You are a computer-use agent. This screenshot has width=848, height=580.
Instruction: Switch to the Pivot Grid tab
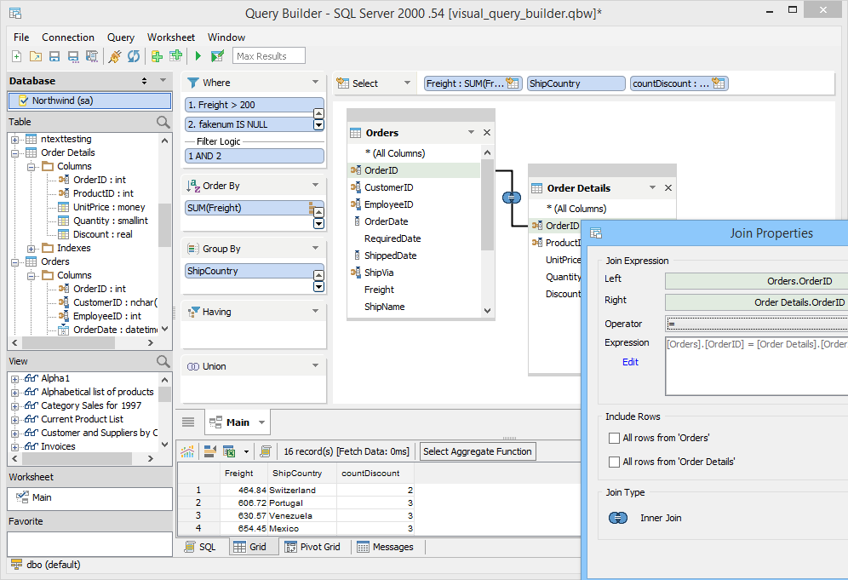(312, 547)
